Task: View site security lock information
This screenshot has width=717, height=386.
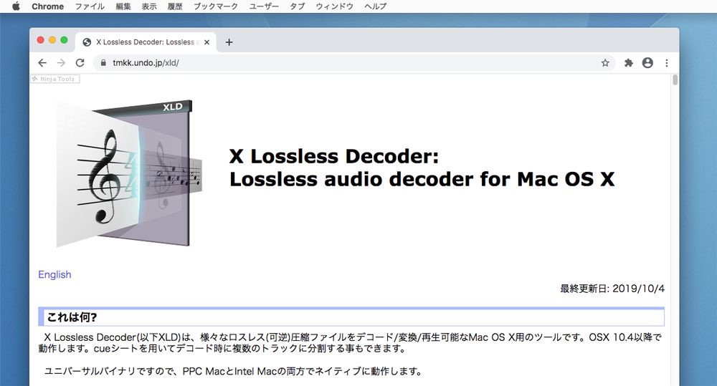Action: click(103, 62)
